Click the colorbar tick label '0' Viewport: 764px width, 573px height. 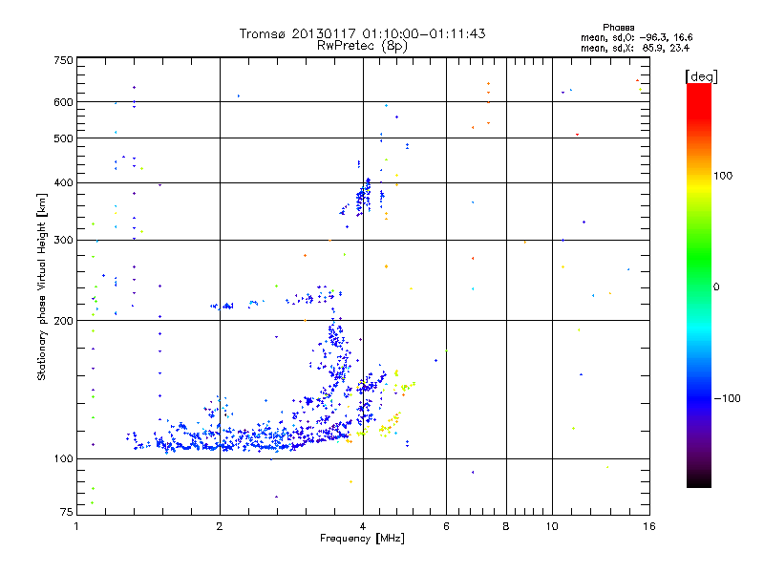[716, 287]
